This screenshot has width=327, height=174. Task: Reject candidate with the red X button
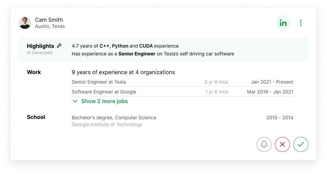coord(282,144)
